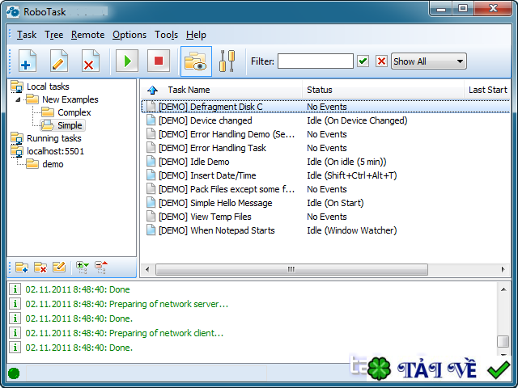Open the Show All dropdown
518x388 pixels.
[x=429, y=61]
